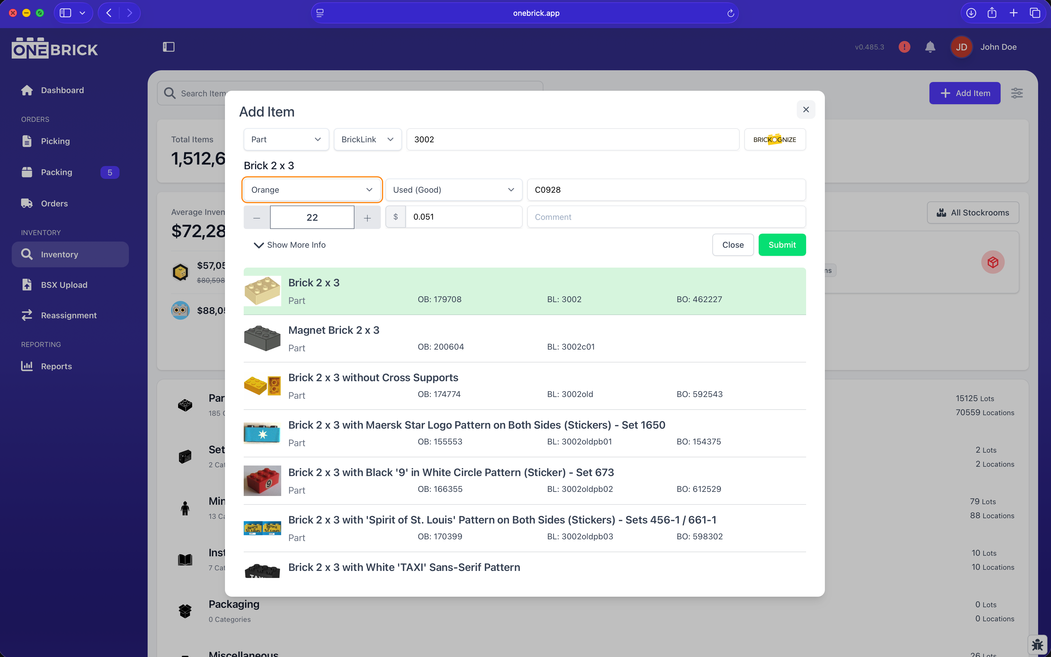Click the All Stockrooms button

click(x=973, y=213)
